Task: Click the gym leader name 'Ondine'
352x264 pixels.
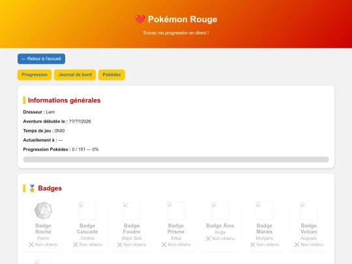Action: point(87,238)
